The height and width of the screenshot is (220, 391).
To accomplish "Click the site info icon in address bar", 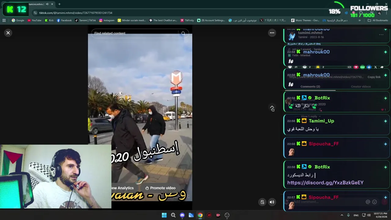I will [35, 13].
